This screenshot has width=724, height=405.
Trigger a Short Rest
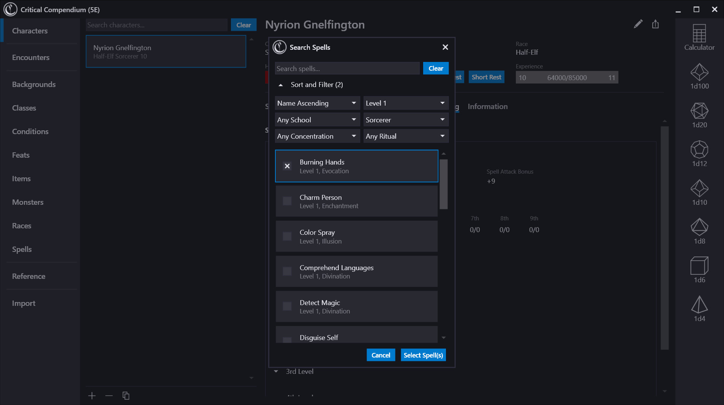pos(486,77)
